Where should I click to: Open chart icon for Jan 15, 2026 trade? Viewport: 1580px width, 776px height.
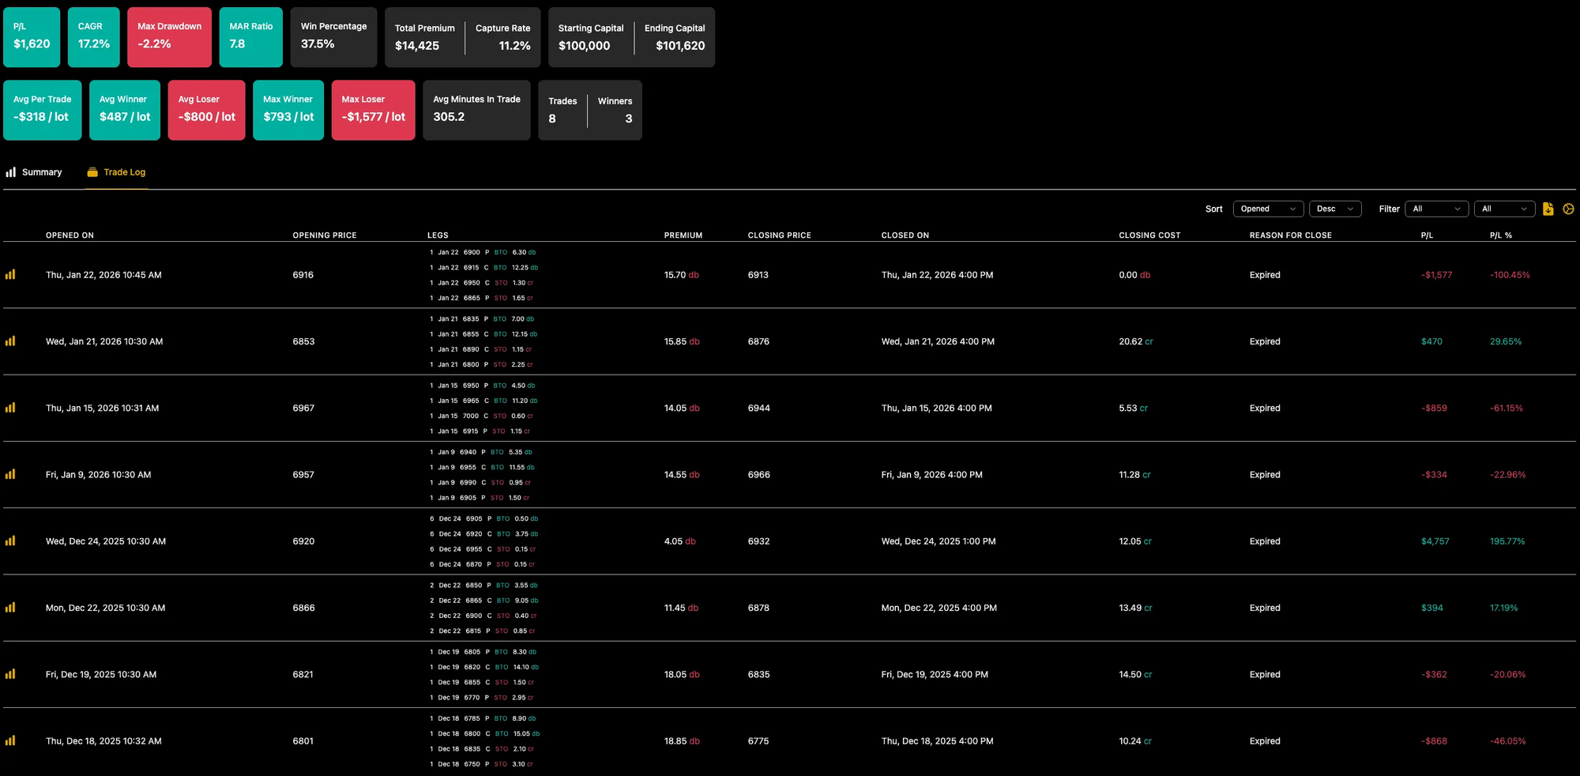10,408
